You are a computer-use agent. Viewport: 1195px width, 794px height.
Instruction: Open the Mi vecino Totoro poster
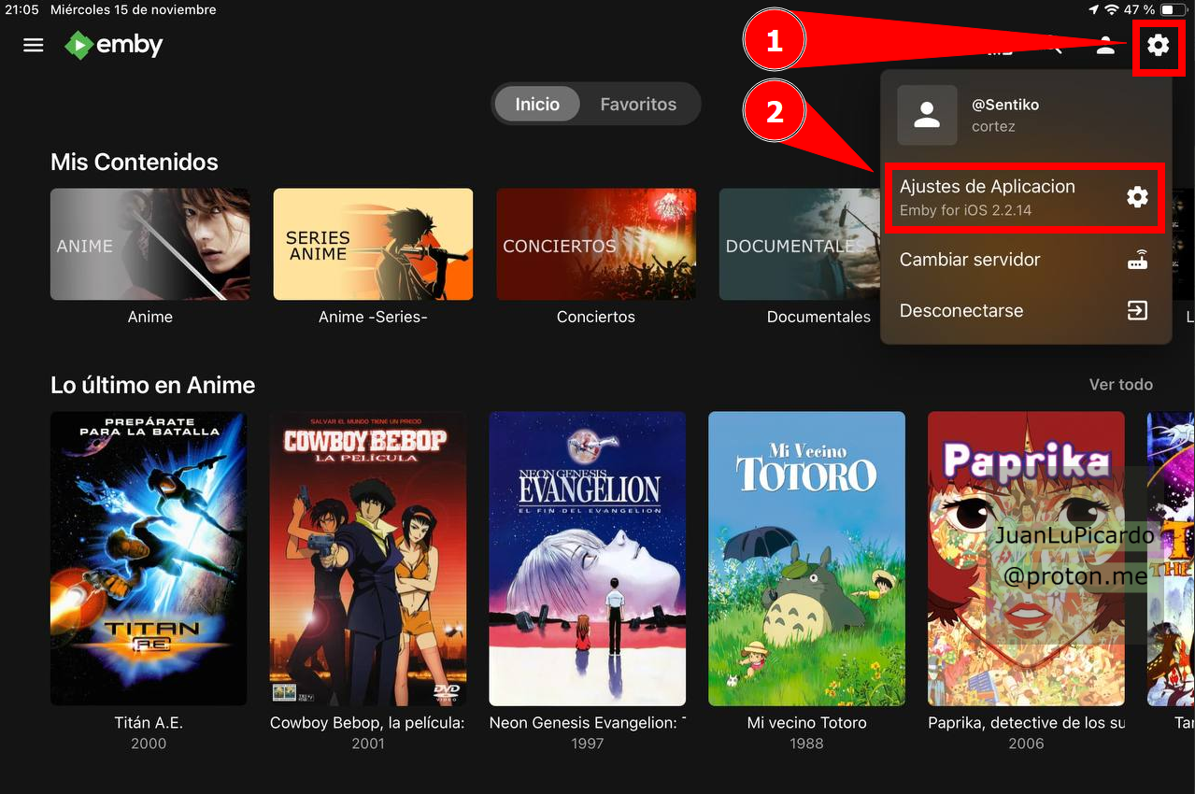tap(806, 559)
